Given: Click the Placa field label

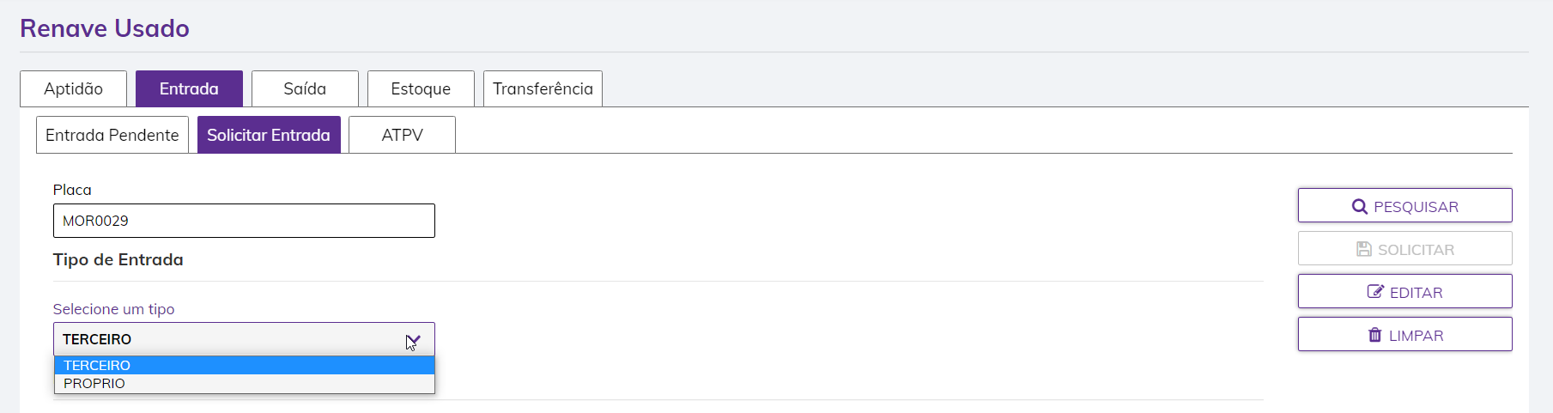Looking at the screenshot, I should (x=72, y=190).
